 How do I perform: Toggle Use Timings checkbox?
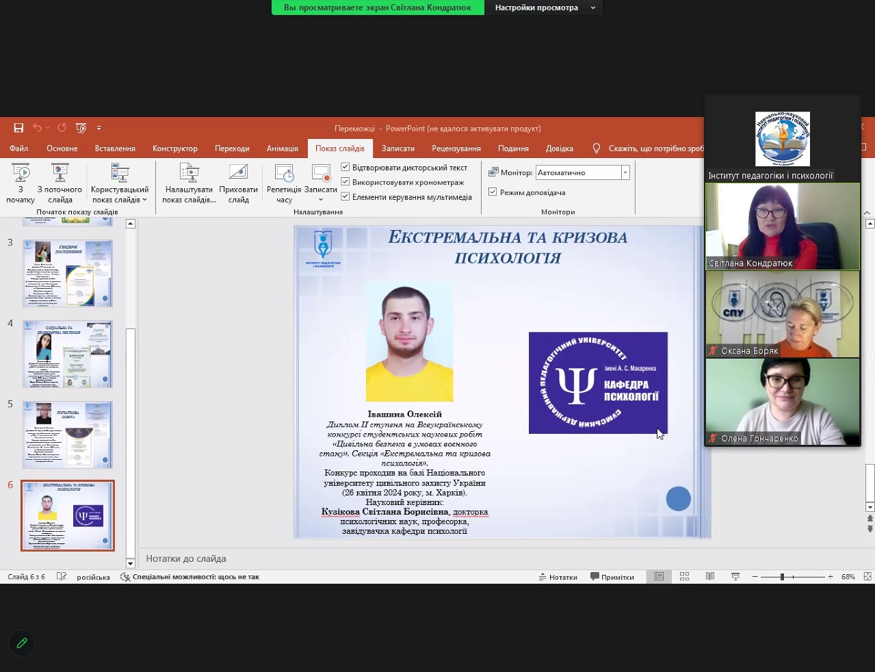(x=345, y=182)
